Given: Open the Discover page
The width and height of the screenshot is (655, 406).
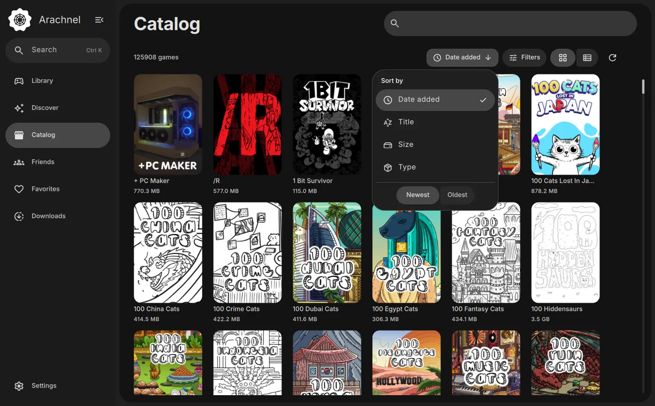Looking at the screenshot, I should tap(58, 108).
